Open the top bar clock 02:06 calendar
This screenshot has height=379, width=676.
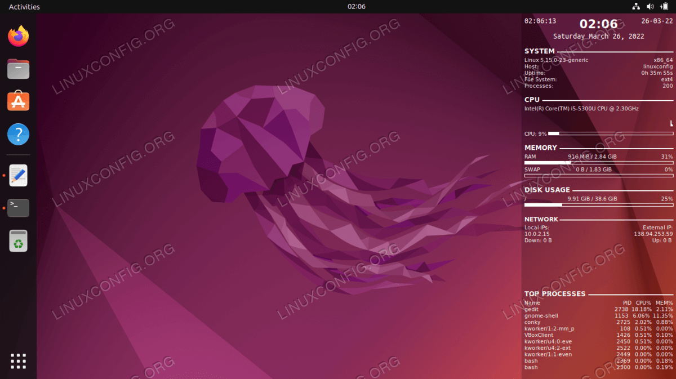[x=357, y=7]
